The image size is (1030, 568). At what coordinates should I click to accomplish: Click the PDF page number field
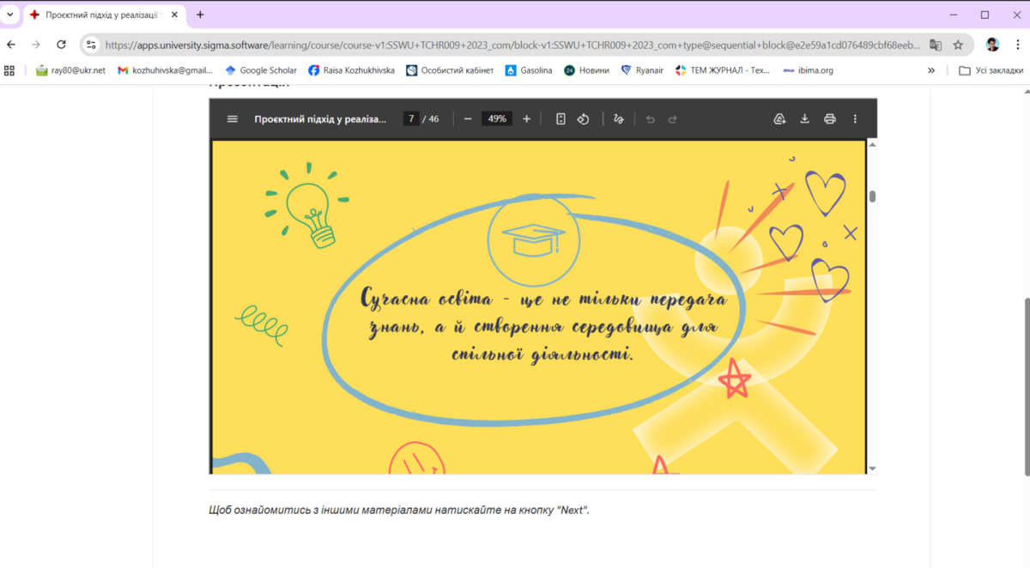[412, 119]
